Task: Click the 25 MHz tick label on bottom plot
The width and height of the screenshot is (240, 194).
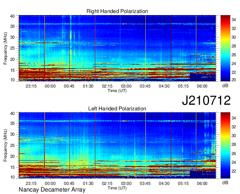Action: (12, 145)
